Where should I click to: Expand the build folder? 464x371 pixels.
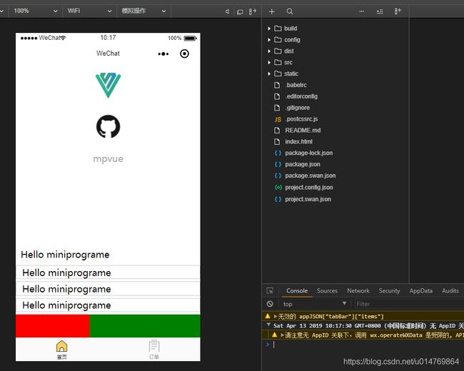click(269, 29)
